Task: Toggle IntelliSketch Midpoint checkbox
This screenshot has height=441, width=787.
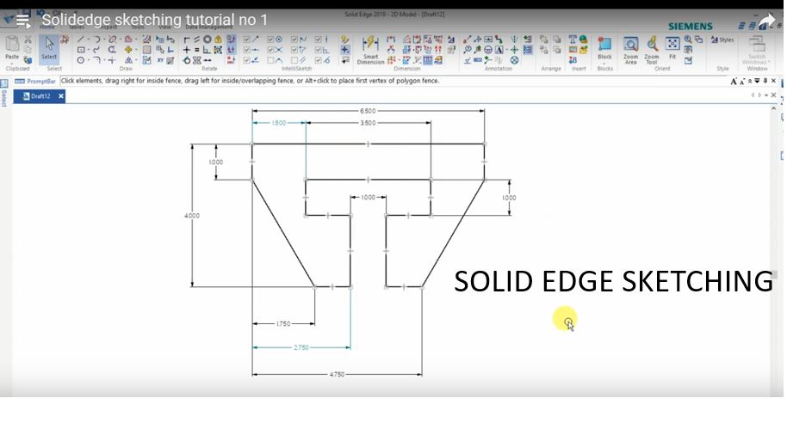Action: pos(247,50)
